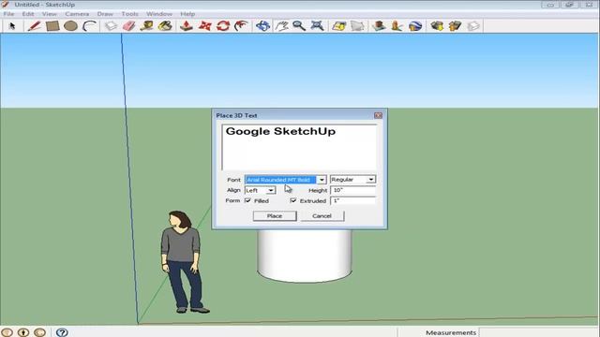
Task: Click the Zoom Extents icon
Action: click(317, 26)
